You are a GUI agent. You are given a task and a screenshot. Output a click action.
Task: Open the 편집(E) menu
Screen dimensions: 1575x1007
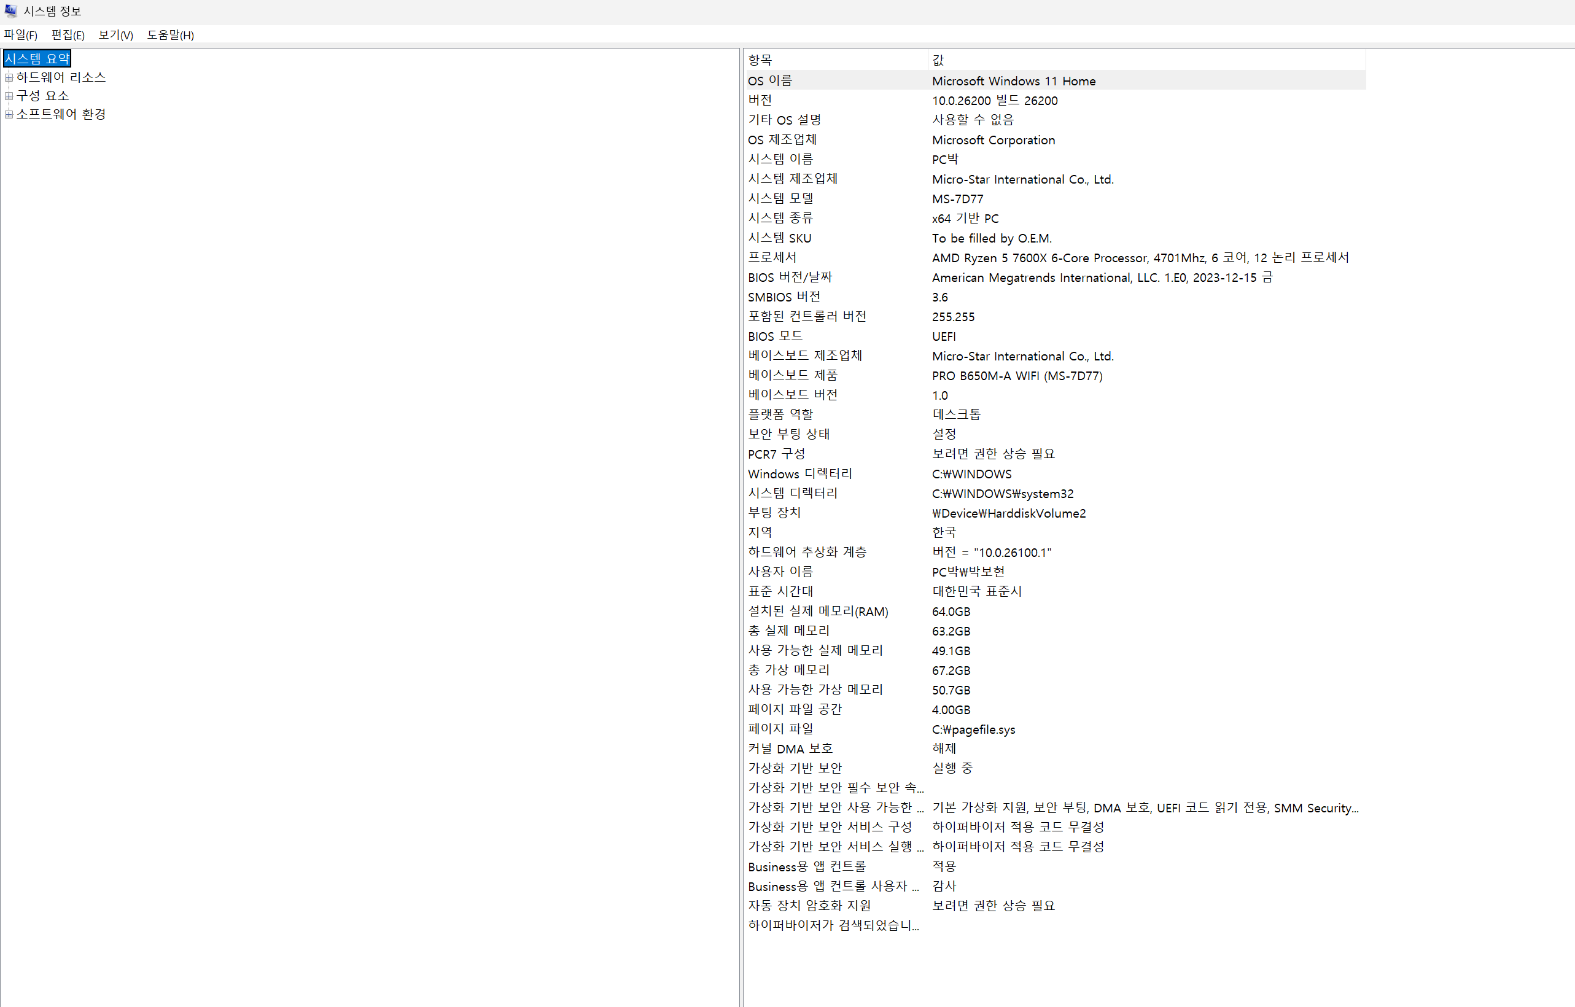pos(68,36)
